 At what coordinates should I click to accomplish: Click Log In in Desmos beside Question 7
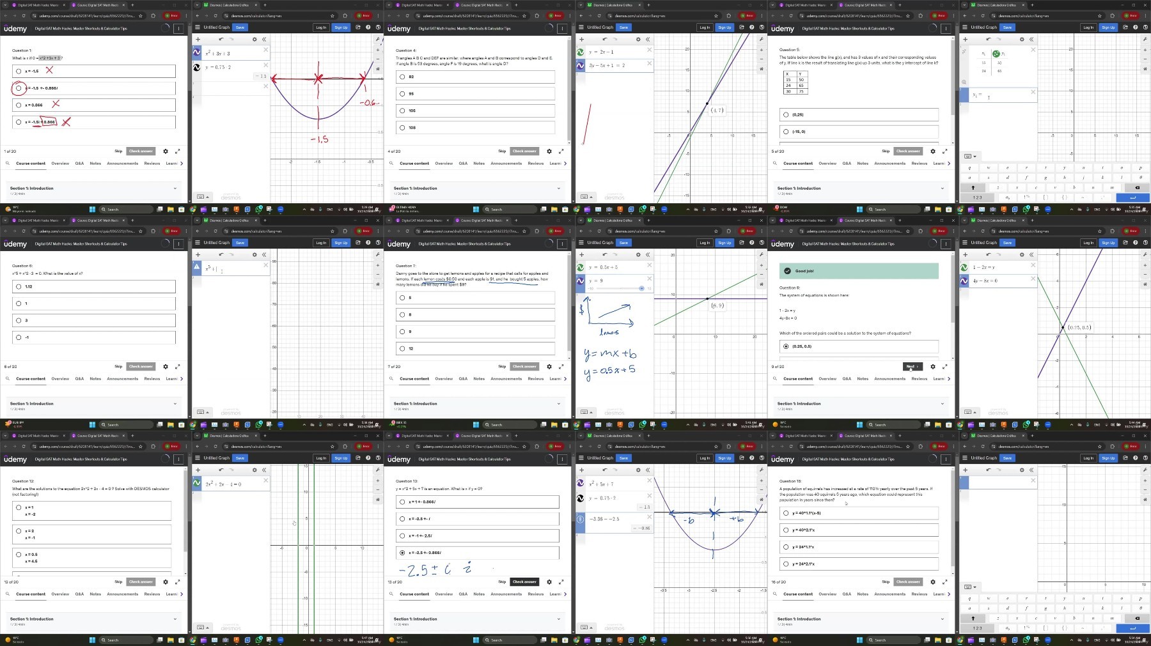(705, 243)
